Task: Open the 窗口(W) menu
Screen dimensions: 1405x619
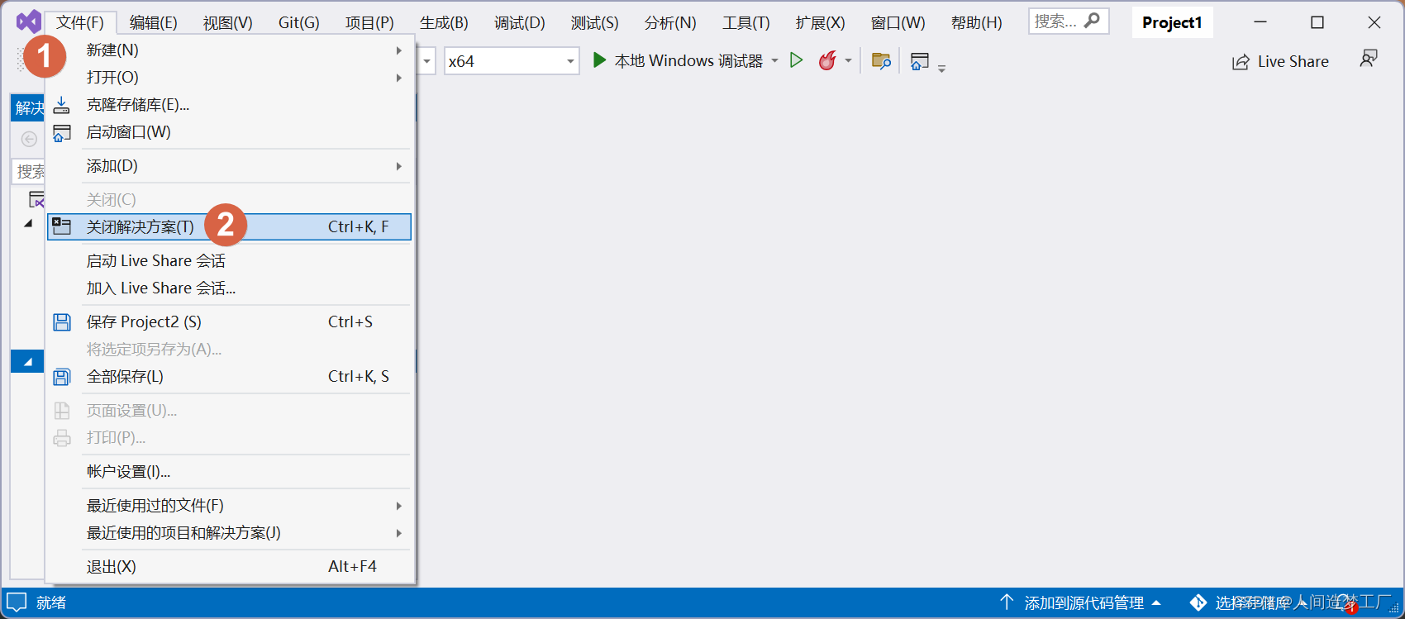Action: (898, 22)
